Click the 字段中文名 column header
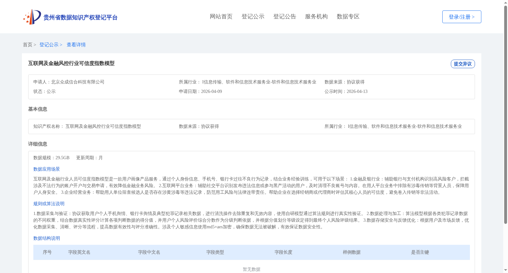508x273 pixels. pos(149,252)
